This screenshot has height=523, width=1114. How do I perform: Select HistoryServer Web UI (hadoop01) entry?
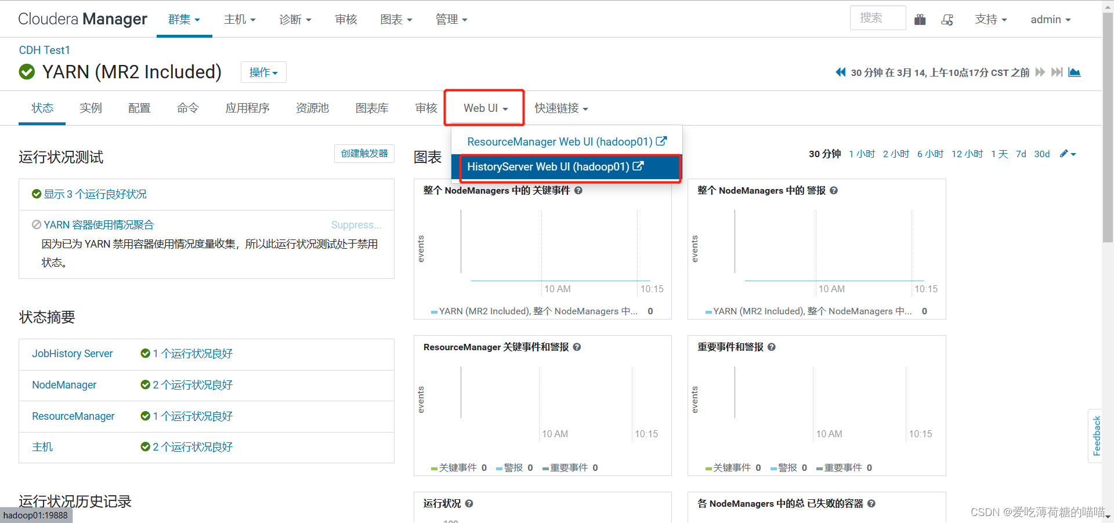[567, 167]
